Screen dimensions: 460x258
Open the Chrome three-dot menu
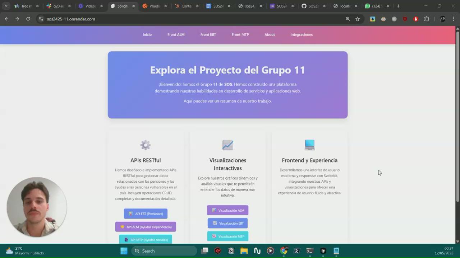(453, 19)
